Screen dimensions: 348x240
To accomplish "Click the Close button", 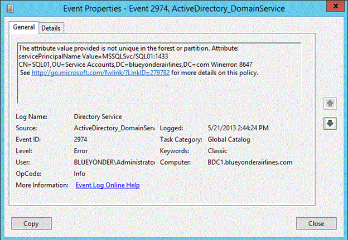I will tap(316, 223).
